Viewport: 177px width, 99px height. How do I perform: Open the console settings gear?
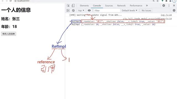click(174, 10)
